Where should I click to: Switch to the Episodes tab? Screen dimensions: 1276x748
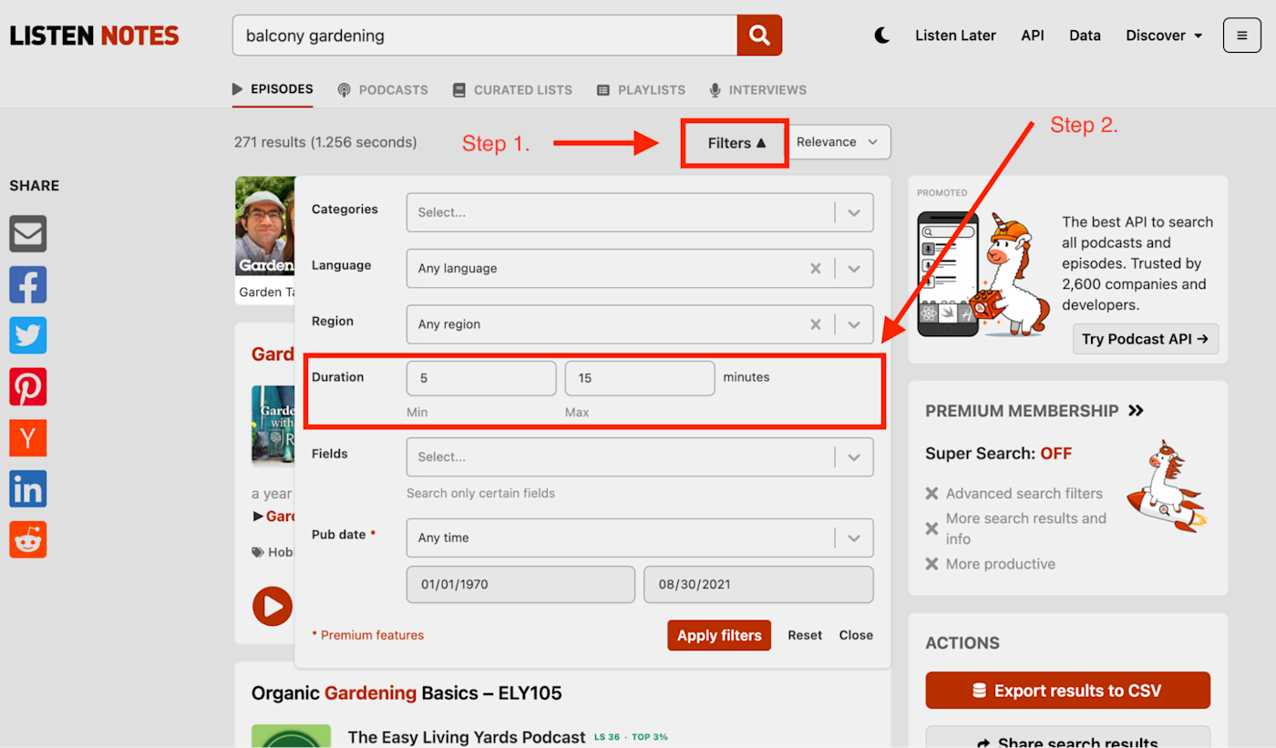pos(273,89)
